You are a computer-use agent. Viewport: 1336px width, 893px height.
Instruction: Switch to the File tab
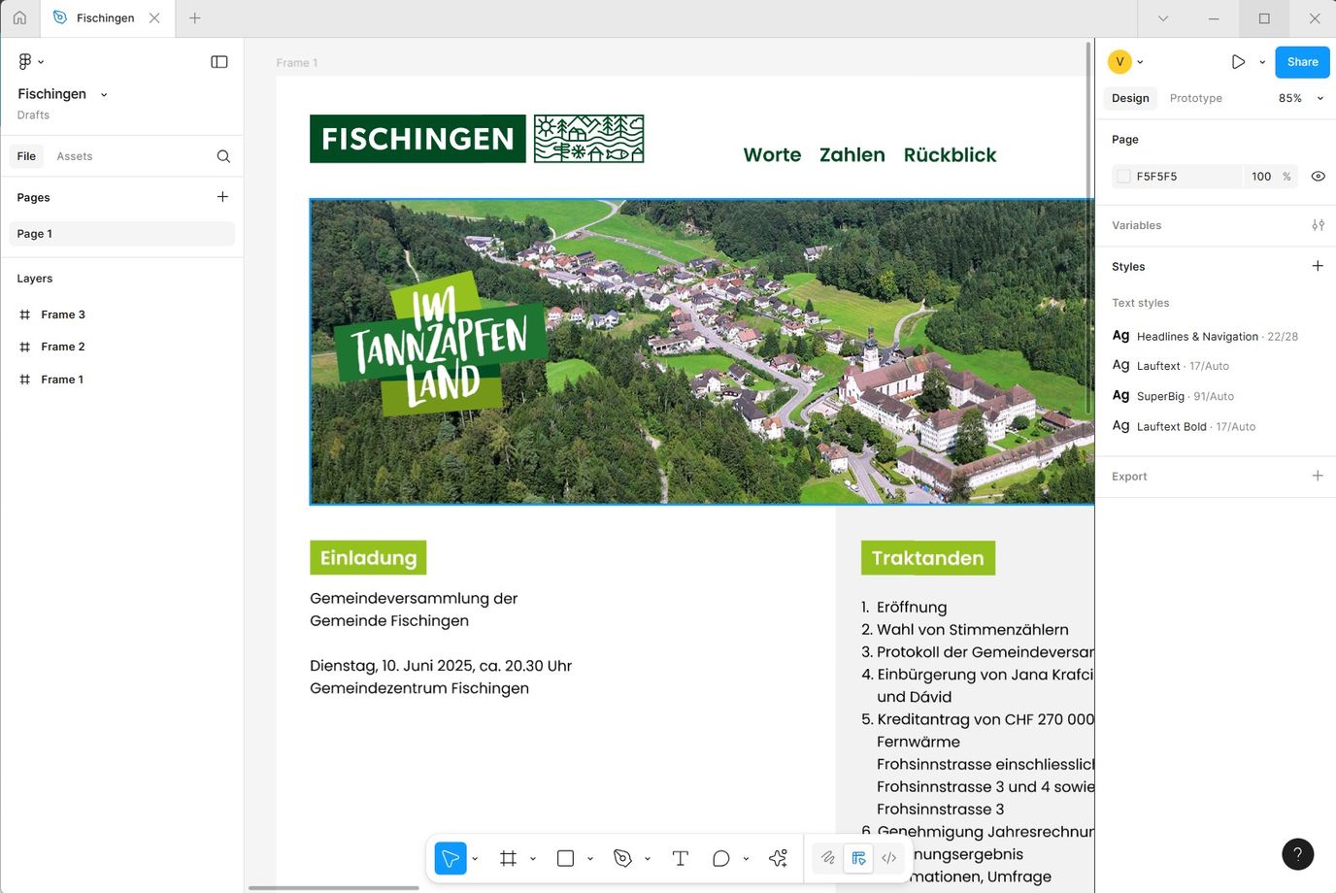(26, 156)
